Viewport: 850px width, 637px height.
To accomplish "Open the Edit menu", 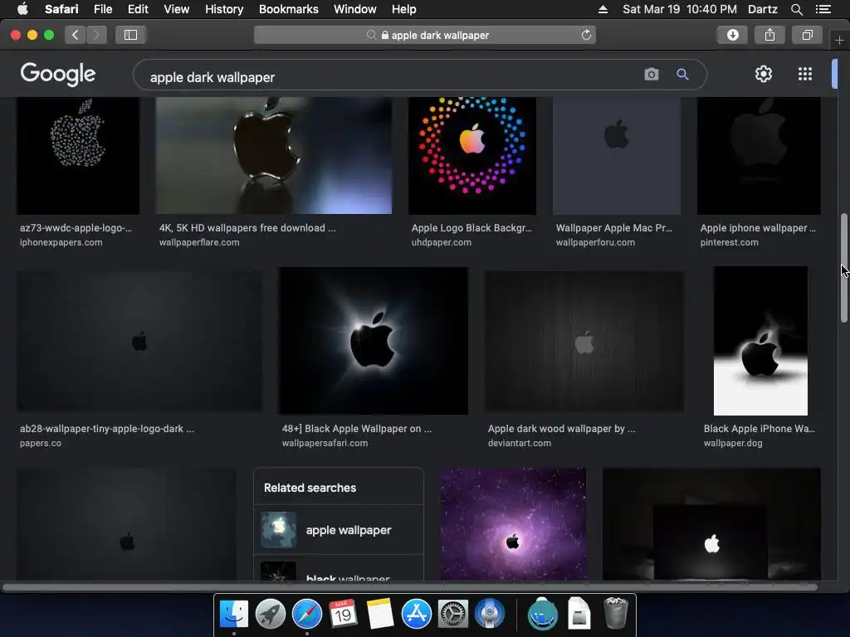I will coord(138,9).
